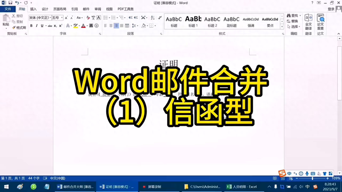Click the Distributed alignment icon
This screenshot has width=342, height=192.
127,26
